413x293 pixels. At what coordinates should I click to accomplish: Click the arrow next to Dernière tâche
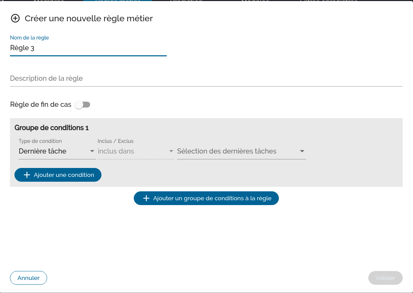(92, 151)
